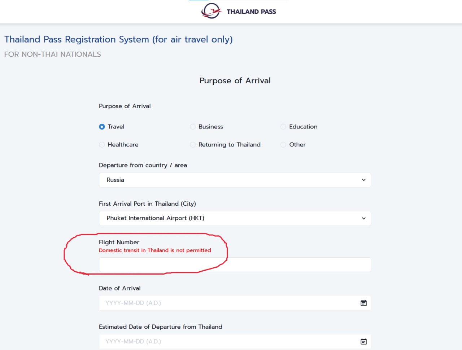Image resolution: width=462 pixels, height=350 pixels.
Task: Choose the Returning to Thailand option
Action: tap(193, 145)
